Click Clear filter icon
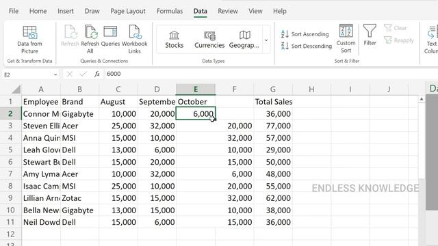Screen dimensions: 438x246 pos(396,28)
